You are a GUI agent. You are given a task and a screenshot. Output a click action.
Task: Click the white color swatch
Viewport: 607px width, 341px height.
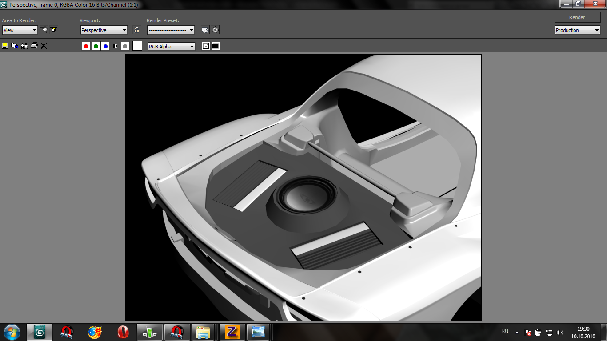[137, 46]
